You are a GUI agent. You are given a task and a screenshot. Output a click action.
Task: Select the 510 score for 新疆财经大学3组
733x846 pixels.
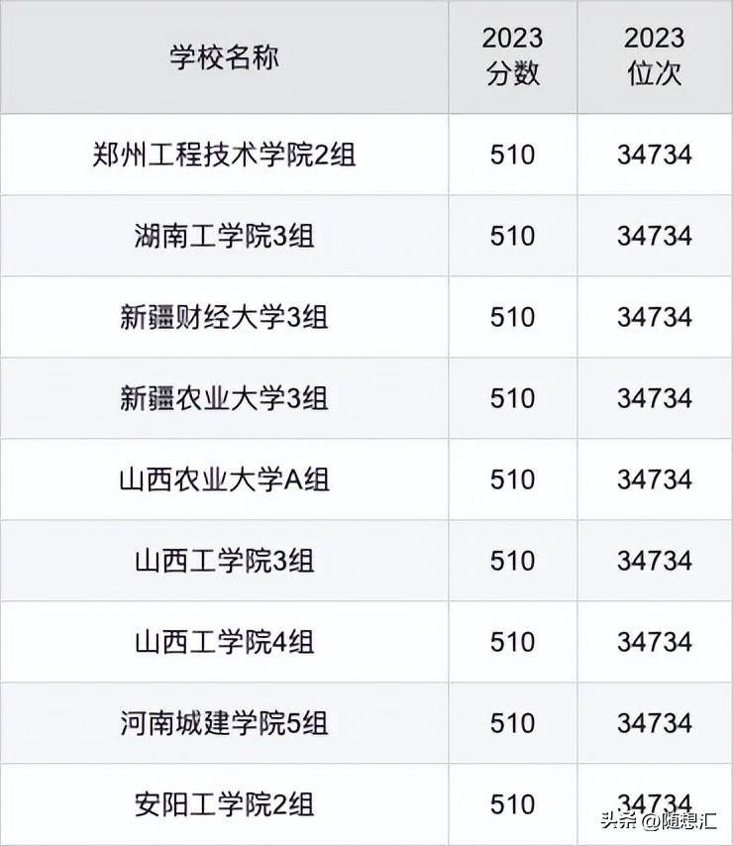512,317
